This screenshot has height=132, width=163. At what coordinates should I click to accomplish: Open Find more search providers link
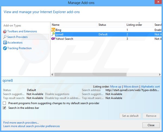click(x=21, y=123)
